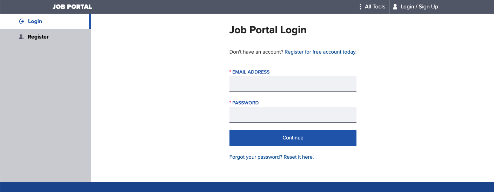The image size is (494, 192).
Task: Switch to the Register sidebar tab
Action: (46, 37)
